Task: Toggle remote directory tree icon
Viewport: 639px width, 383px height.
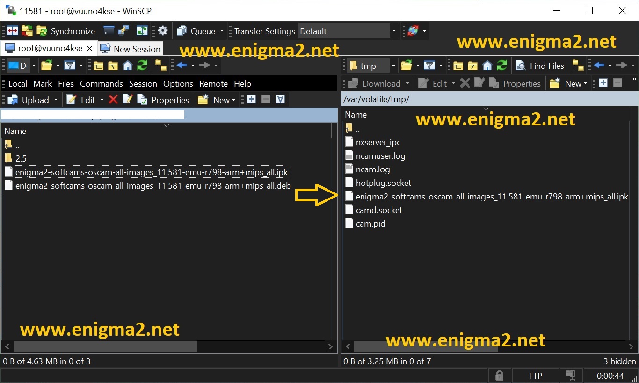Action: pos(578,66)
